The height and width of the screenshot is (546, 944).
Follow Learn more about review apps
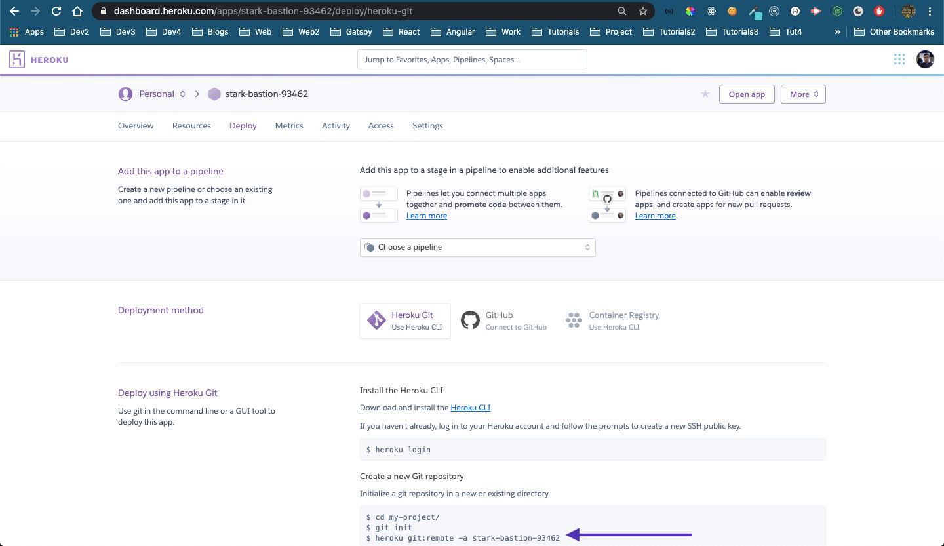(x=656, y=216)
